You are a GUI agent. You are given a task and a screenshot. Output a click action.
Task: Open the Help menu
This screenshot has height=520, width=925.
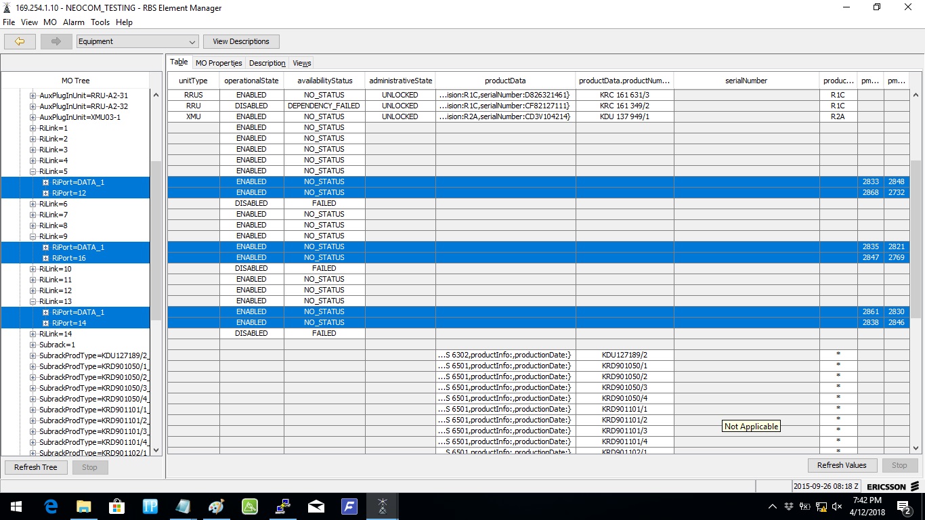click(124, 22)
